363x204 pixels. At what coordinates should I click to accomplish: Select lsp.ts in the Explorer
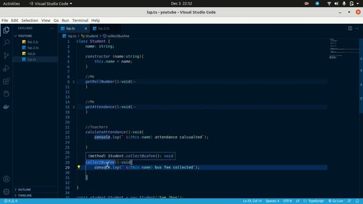coord(32,59)
